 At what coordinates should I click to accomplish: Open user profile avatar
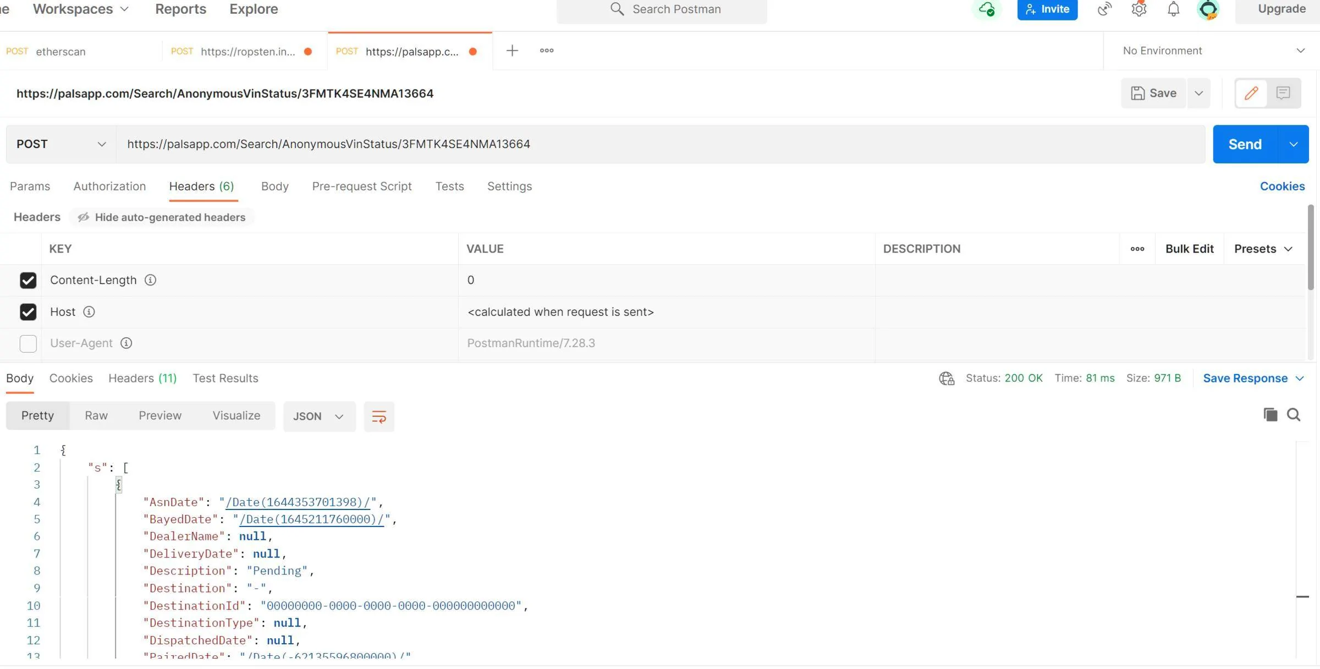tap(1208, 9)
